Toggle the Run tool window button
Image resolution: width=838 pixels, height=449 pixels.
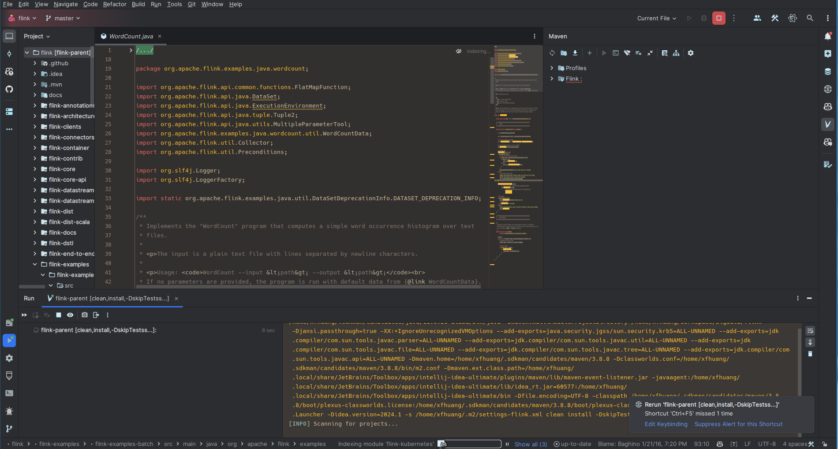[9, 340]
